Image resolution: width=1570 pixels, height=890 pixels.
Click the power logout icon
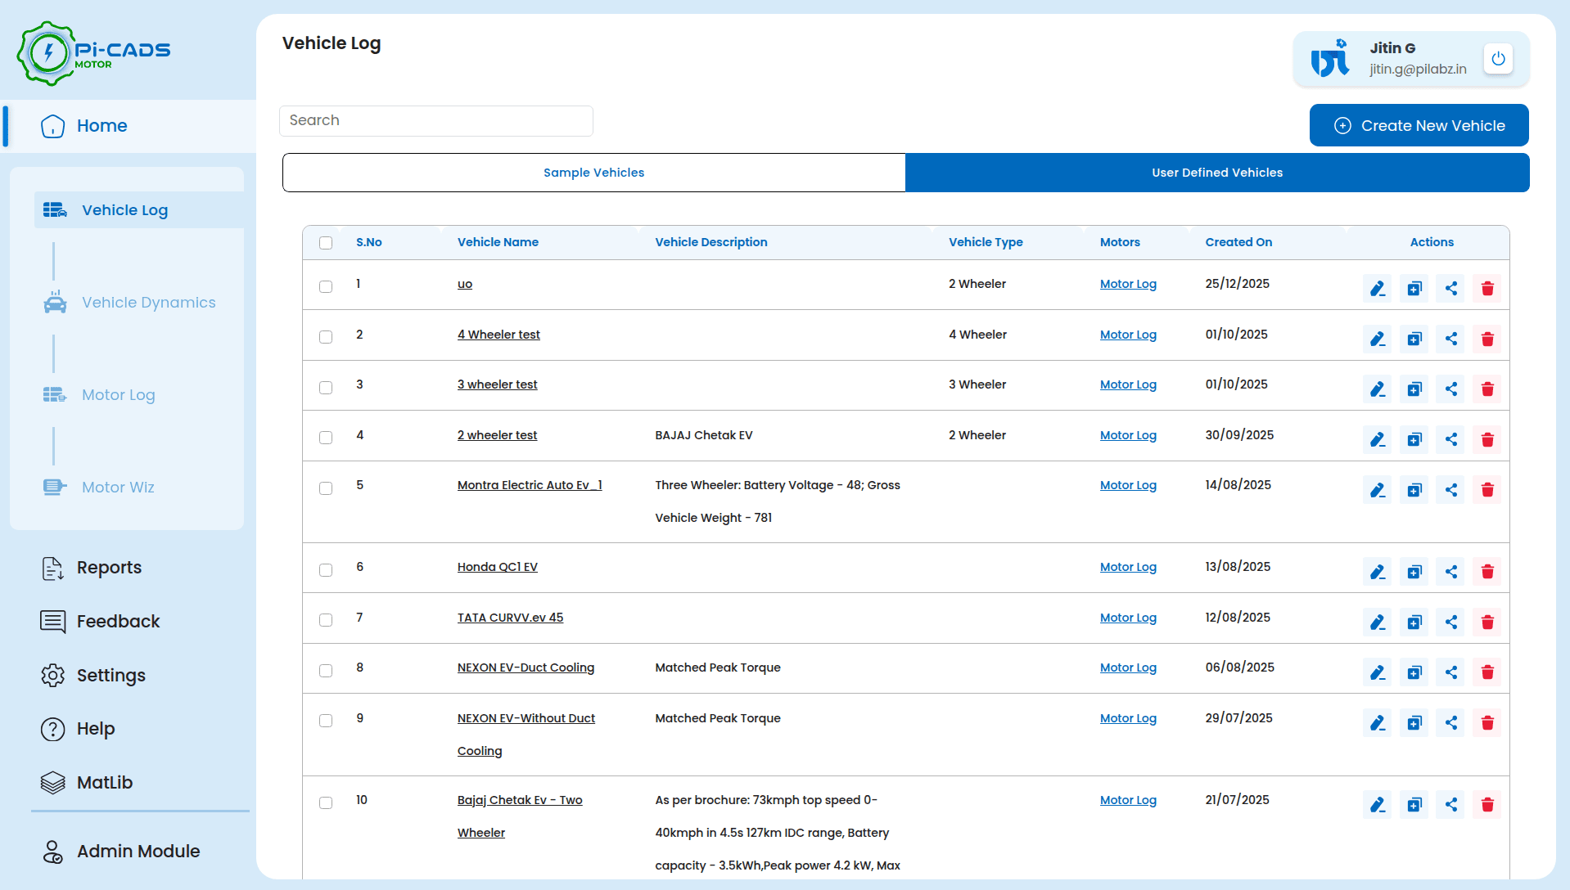(1498, 59)
